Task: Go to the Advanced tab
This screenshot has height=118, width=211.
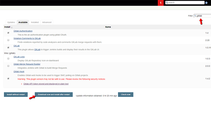Action: (47, 22)
